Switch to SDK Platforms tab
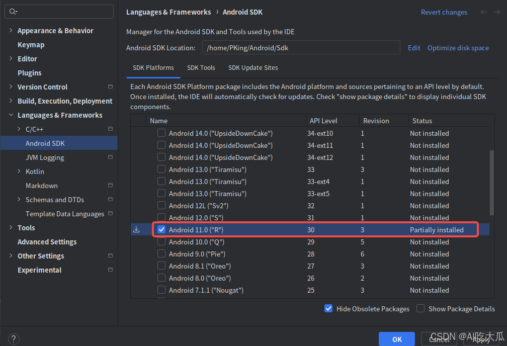This screenshot has height=346, width=507. click(x=153, y=67)
